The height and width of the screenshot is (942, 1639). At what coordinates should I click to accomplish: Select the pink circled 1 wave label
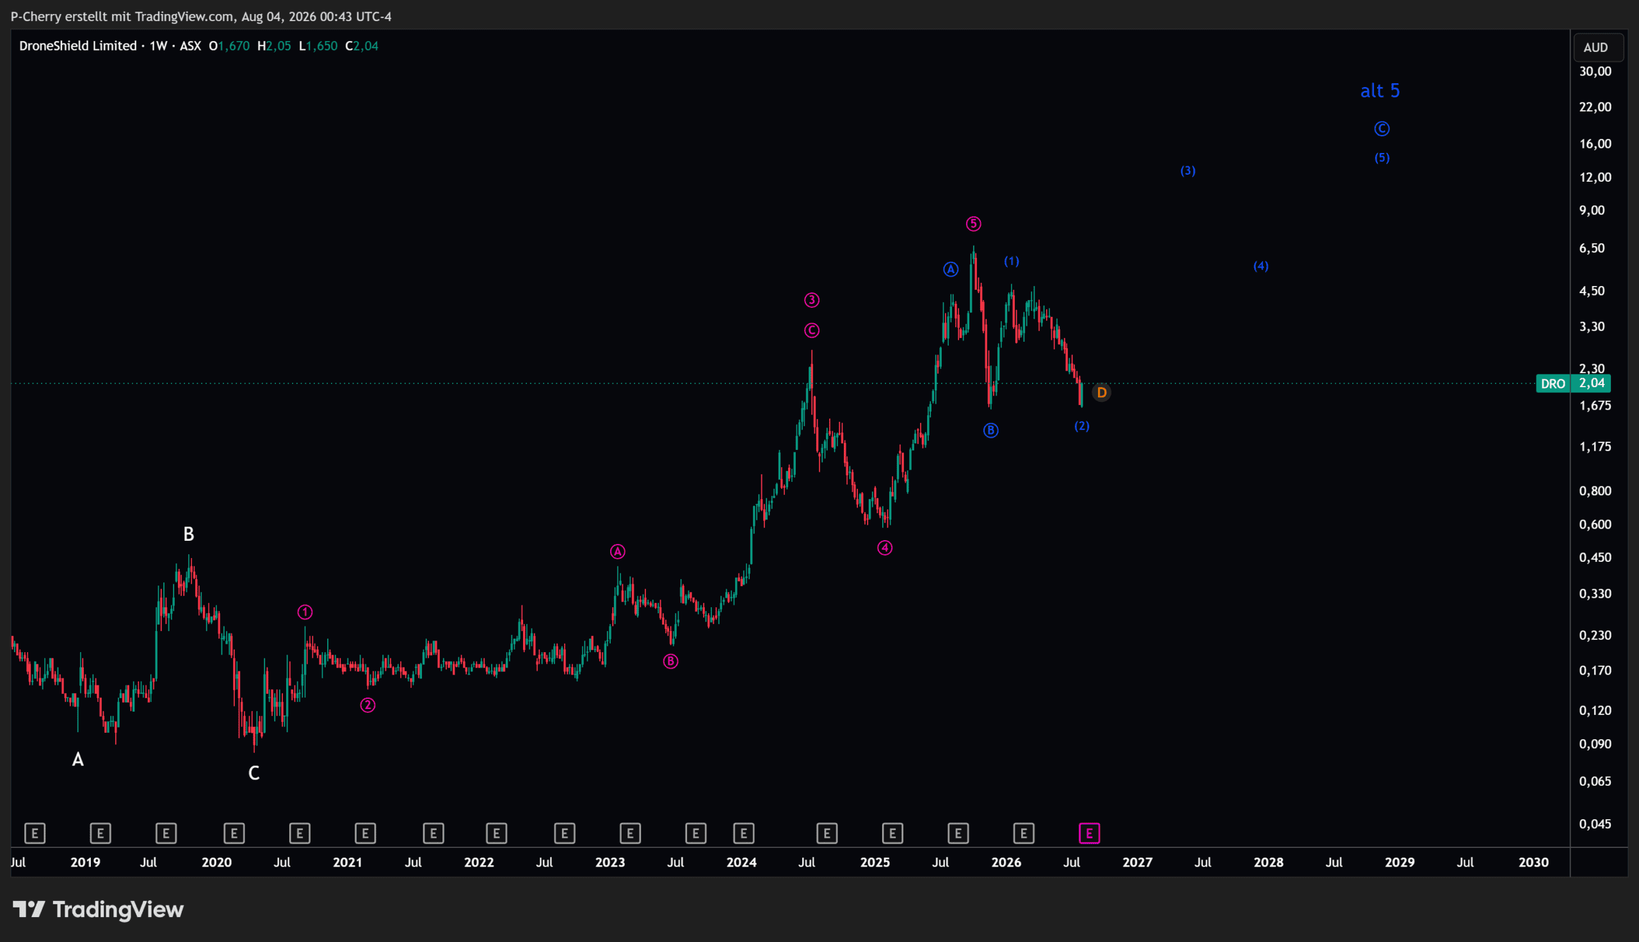[305, 612]
